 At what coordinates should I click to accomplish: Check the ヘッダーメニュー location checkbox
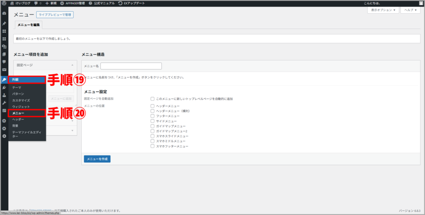click(x=153, y=106)
